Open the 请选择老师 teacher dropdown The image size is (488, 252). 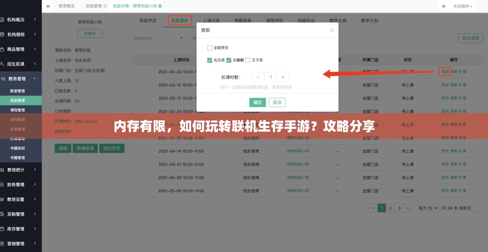tap(159, 38)
